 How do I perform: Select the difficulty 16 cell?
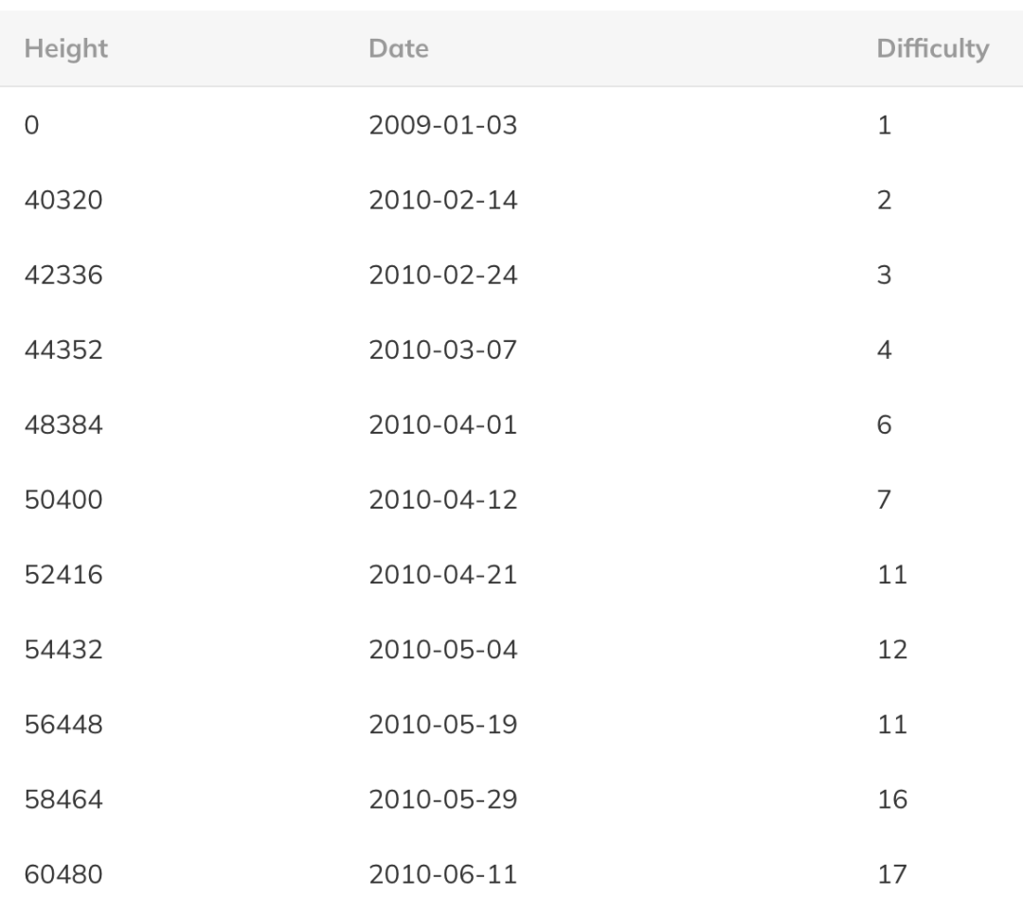(892, 800)
